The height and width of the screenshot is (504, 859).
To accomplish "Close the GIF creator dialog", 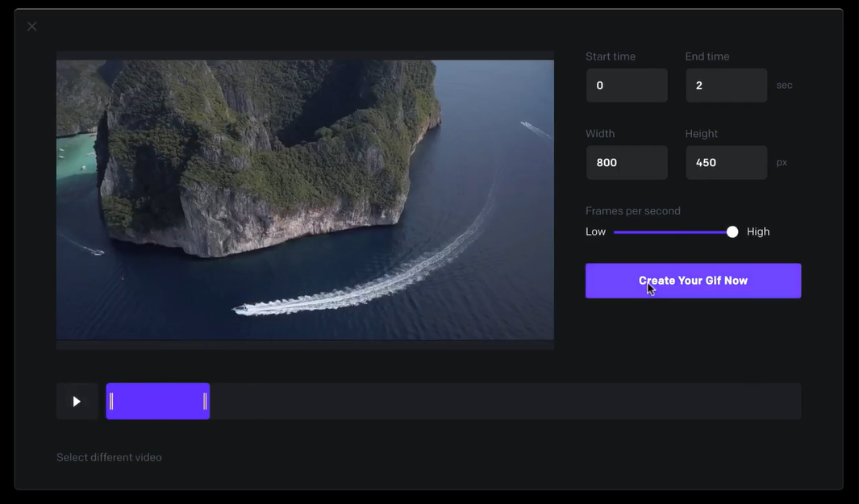I will (32, 27).
